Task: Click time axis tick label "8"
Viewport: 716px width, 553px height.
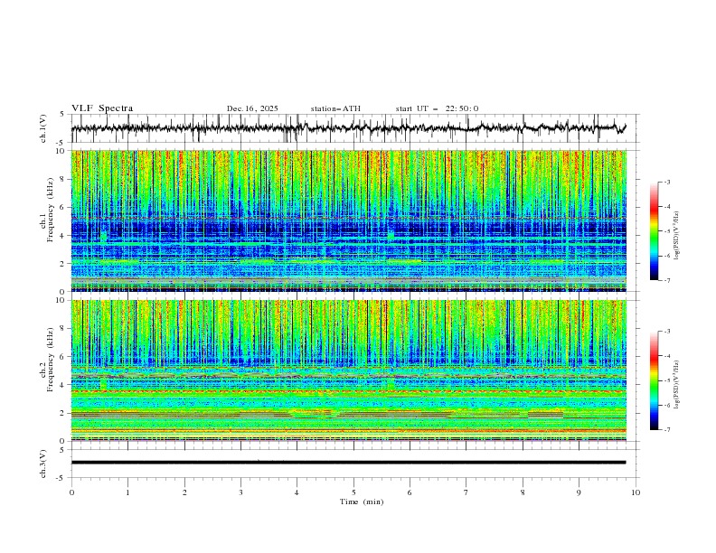Action: [x=523, y=492]
